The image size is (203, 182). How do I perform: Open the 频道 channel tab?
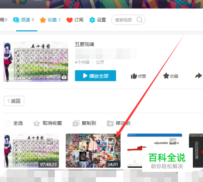(x=24, y=20)
